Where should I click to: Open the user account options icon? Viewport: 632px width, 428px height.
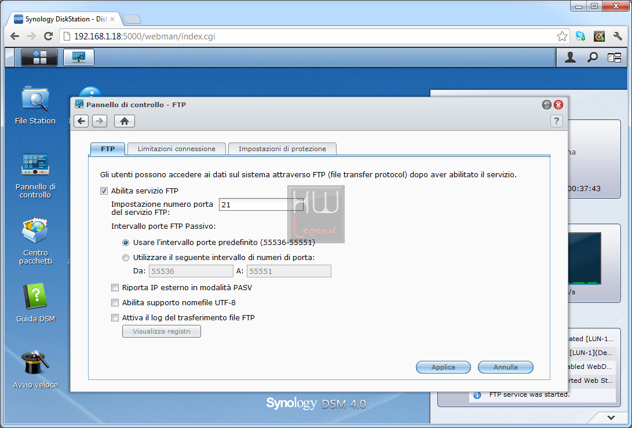[570, 58]
